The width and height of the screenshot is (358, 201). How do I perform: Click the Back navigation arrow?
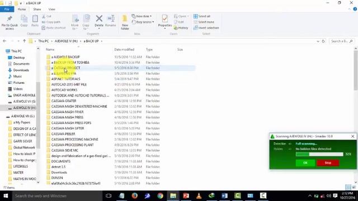coord(5,41)
